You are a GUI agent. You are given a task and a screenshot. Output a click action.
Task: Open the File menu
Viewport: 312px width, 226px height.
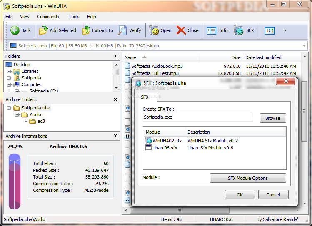[9, 17]
